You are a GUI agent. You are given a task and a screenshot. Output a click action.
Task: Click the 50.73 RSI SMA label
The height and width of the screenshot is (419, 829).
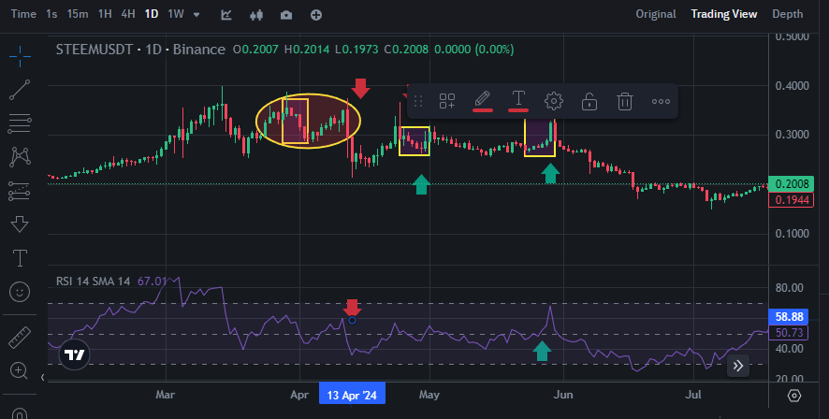tap(788, 332)
